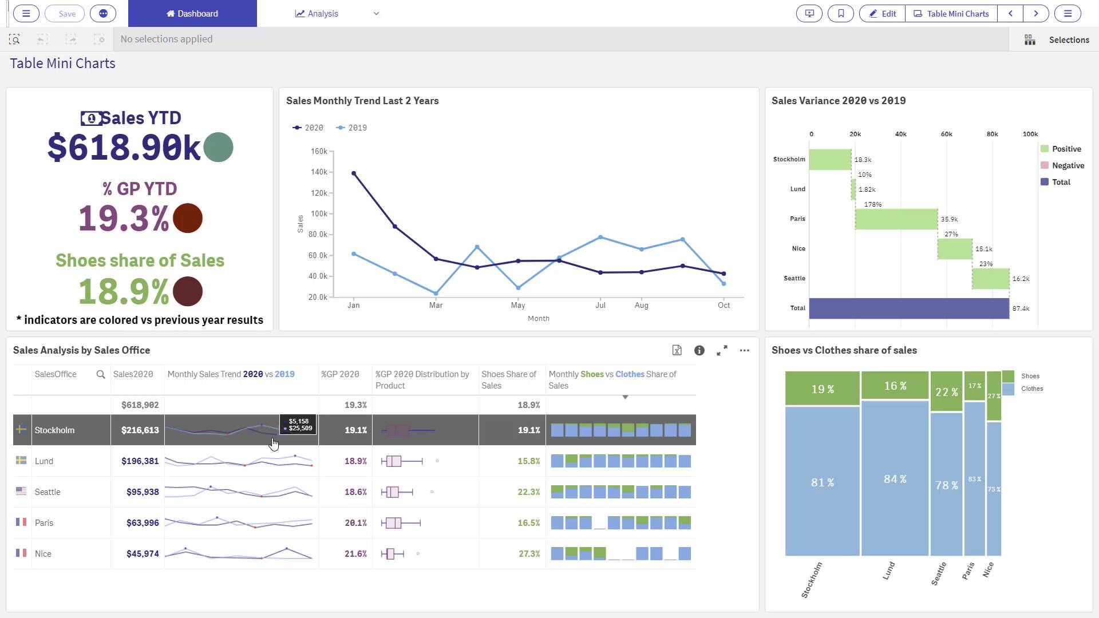Expand Sales Analysis table to fullscreen

[722, 350]
